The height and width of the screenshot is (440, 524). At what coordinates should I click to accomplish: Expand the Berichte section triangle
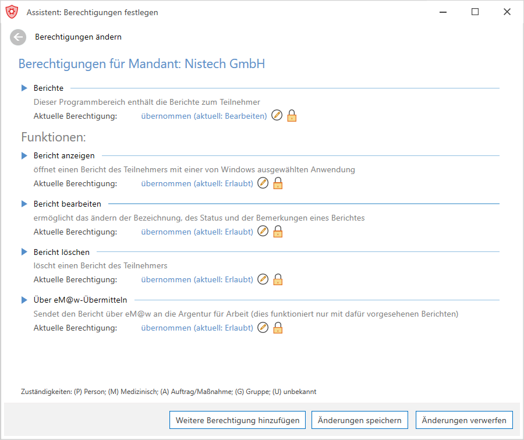tap(24, 88)
